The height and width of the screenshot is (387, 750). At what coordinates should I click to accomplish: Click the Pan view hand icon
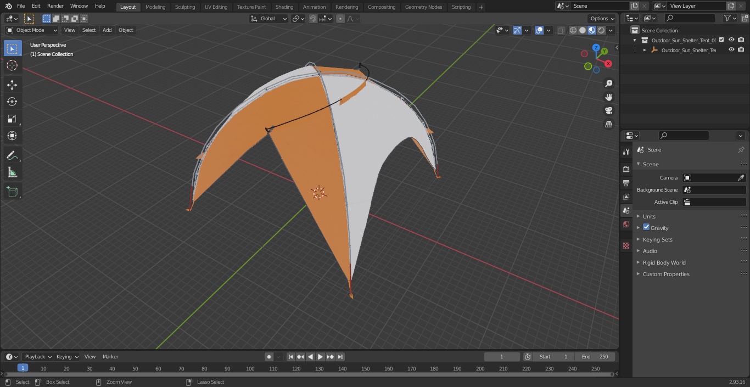click(608, 97)
